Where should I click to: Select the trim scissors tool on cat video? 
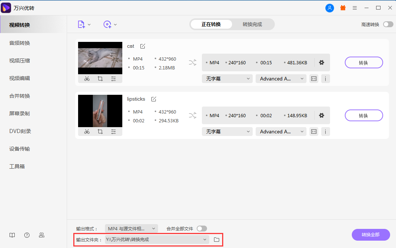pos(87,78)
